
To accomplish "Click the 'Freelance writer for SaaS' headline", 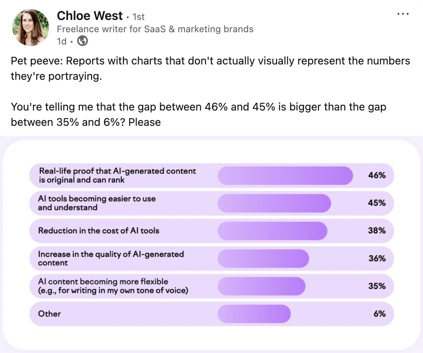I will click(155, 29).
